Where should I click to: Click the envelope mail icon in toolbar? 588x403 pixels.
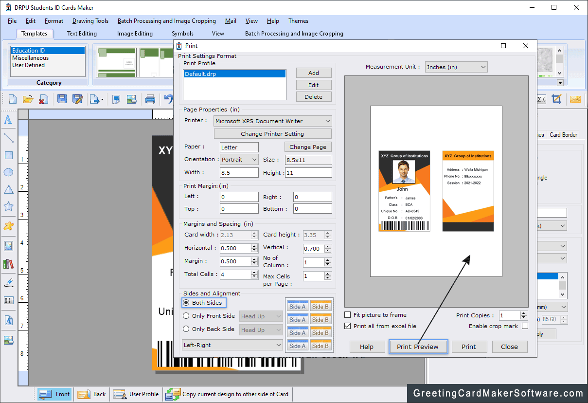point(575,99)
